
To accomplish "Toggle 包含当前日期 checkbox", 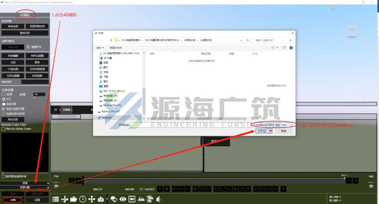I will pyautogui.click(x=3, y=109).
